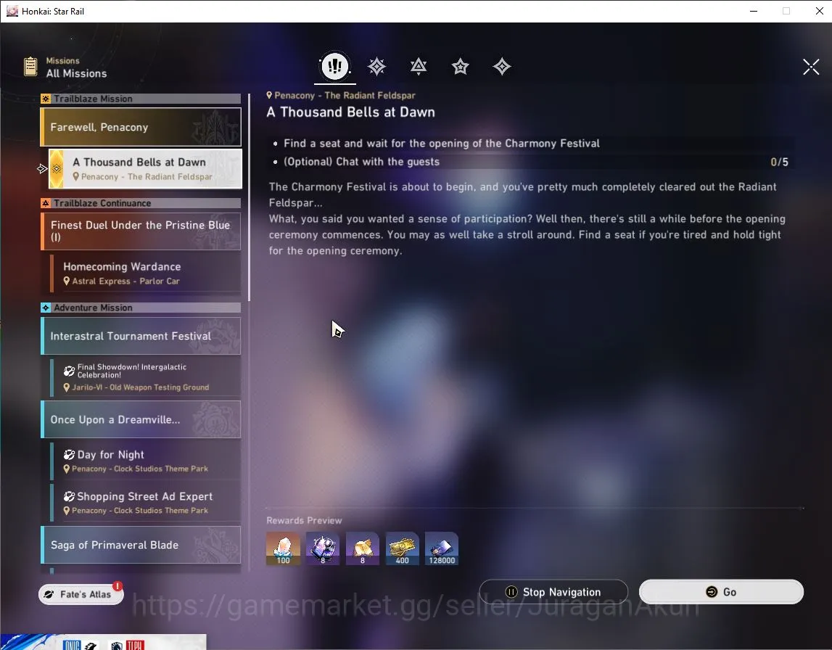The width and height of the screenshot is (832, 650).
Task: Select the All Missions filter icon
Action: tap(335, 66)
